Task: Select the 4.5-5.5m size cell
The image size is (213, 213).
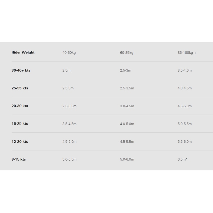Action: pyautogui.click(x=127, y=142)
